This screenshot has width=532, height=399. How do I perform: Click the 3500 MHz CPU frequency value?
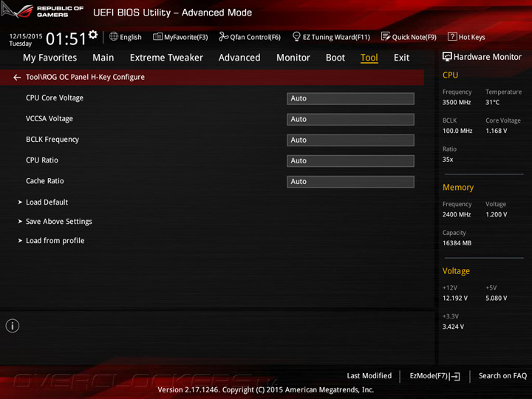pos(457,102)
